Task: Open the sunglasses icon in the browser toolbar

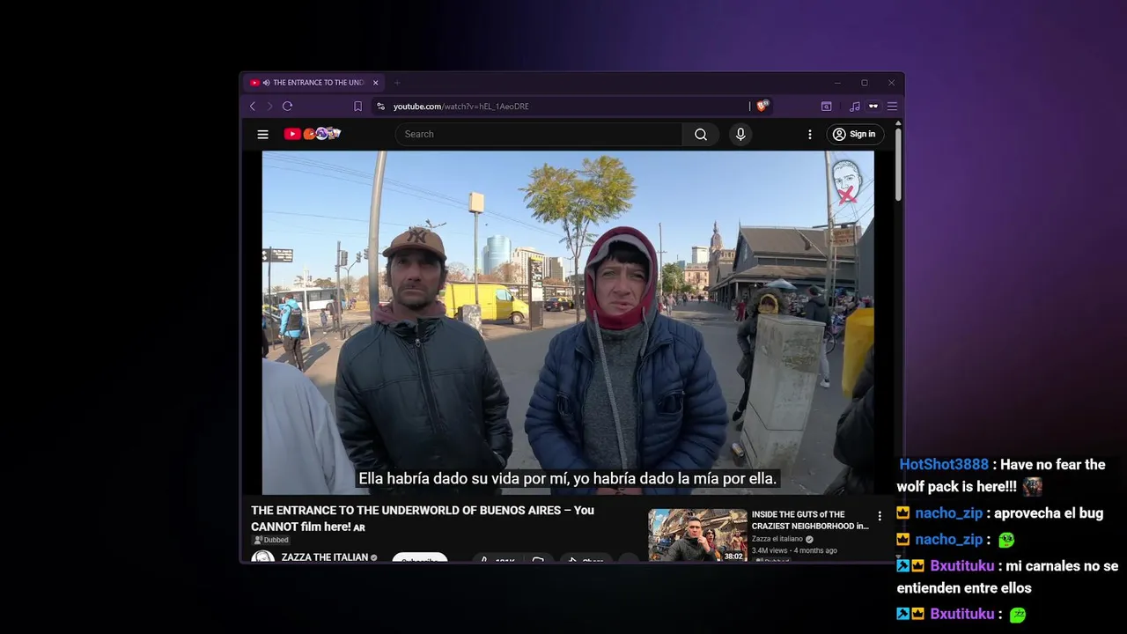Action: click(x=873, y=107)
